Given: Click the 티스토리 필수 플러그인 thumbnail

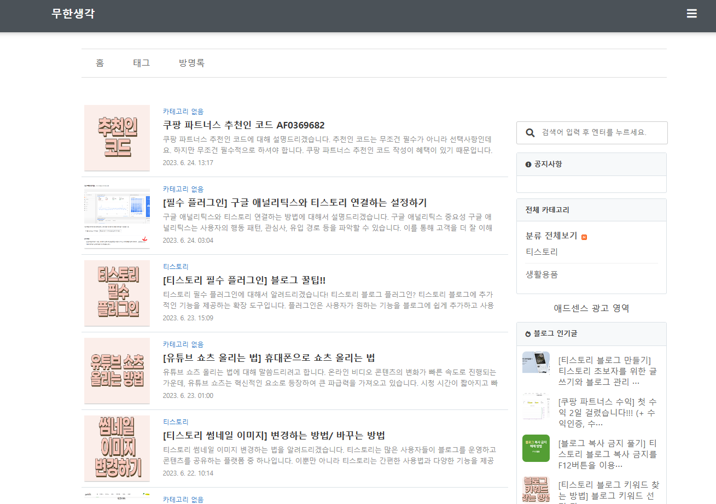Looking at the screenshot, I should coord(117,293).
